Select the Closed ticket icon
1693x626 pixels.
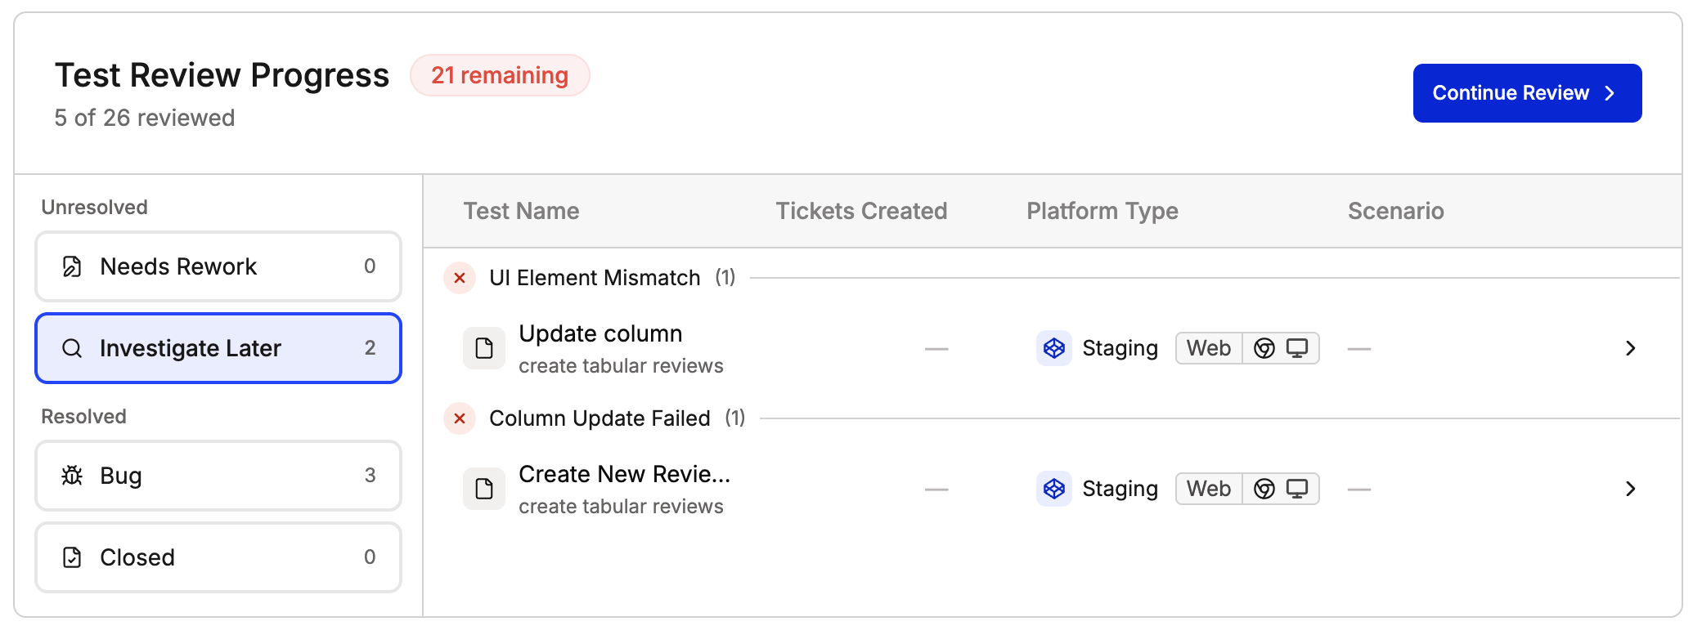point(72,557)
